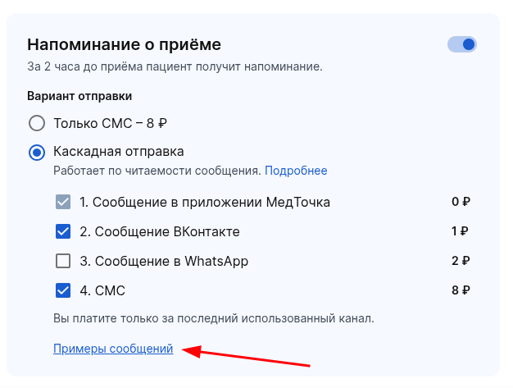513x388 pixels.
Task: Select the "Каскадная отправка" radio button
Action: (x=37, y=152)
